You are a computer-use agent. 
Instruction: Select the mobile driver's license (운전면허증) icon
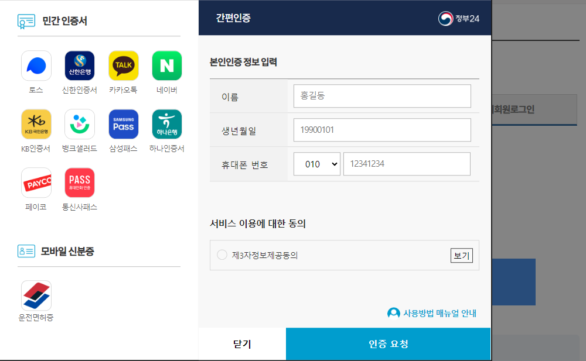click(x=36, y=295)
